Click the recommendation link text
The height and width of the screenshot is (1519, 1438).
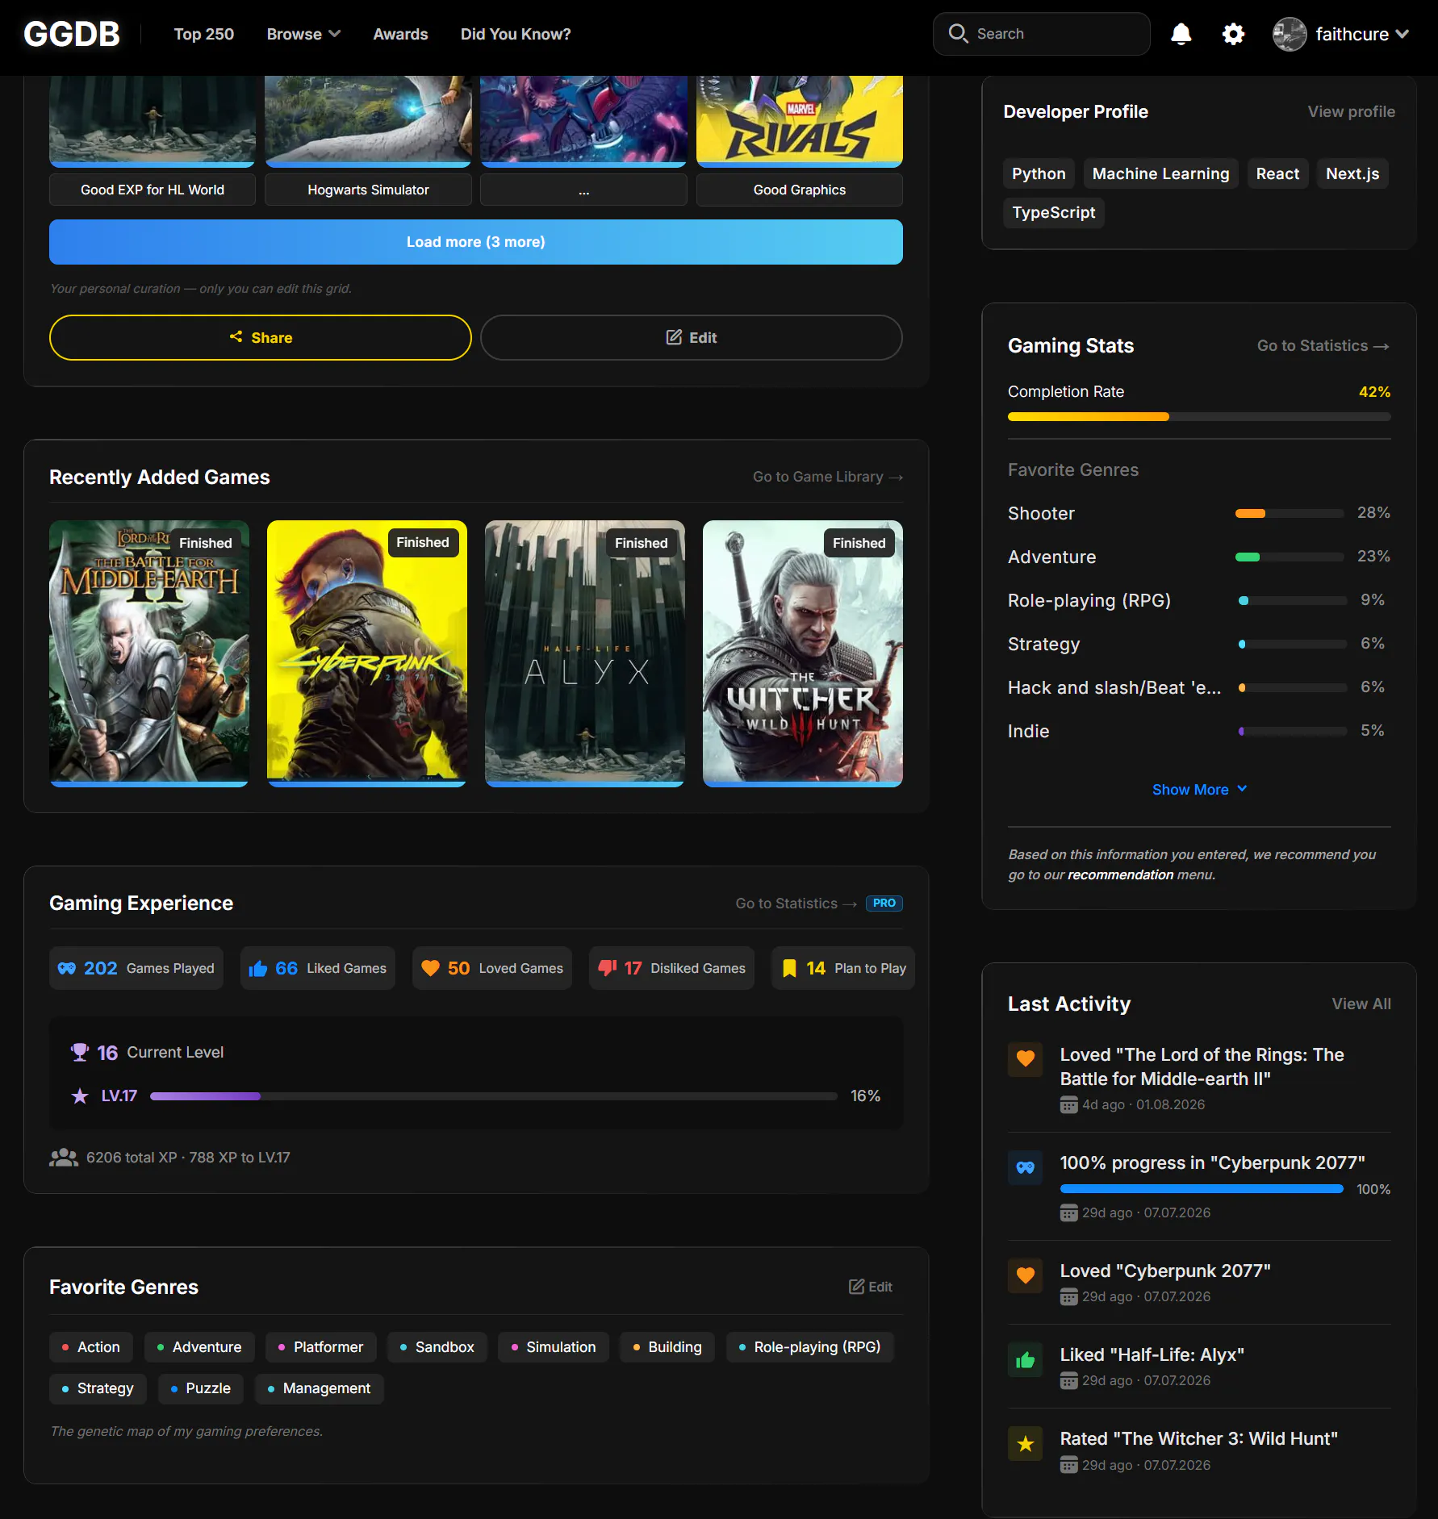(1120, 874)
